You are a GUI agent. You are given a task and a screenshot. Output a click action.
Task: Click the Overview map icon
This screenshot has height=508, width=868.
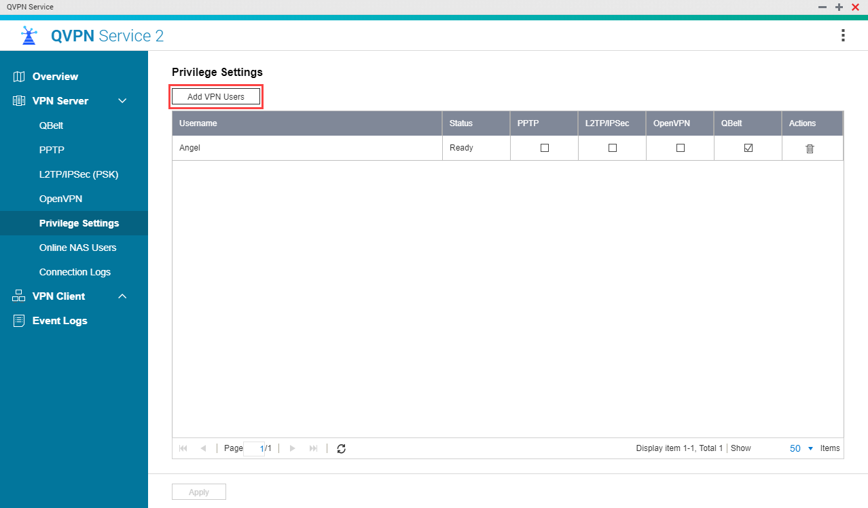[x=19, y=77]
